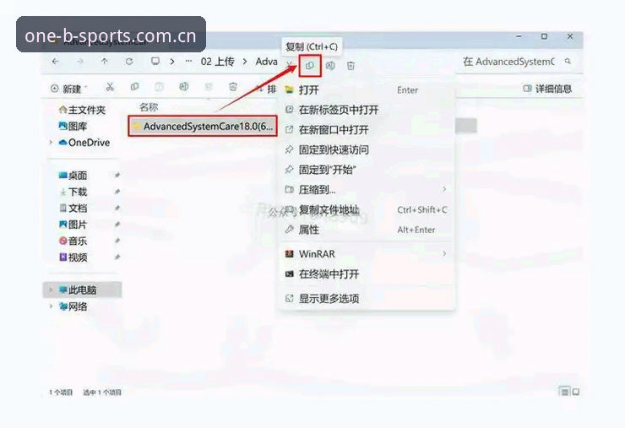Go forward with the right arrow
The height and width of the screenshot is (428, 625).
(80, 62)
